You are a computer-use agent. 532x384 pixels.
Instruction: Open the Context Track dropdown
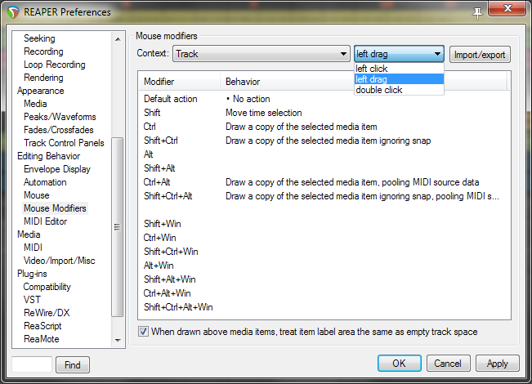click(262, 54)
